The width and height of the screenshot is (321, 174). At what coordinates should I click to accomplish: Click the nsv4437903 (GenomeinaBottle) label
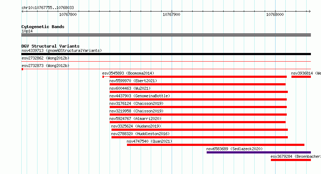tap(140, 96)
